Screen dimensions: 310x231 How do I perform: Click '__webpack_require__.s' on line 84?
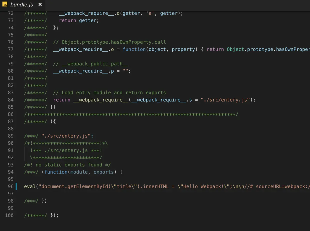pyautogui.click(x=162, y=100)
